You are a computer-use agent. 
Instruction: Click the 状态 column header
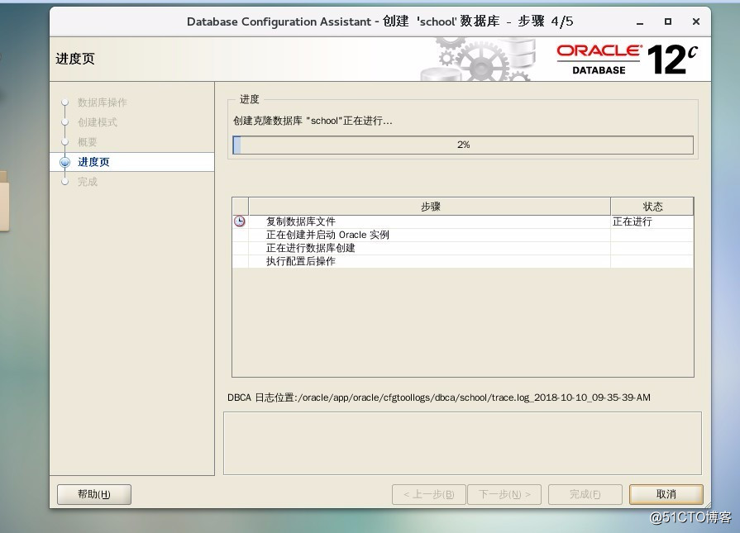point(652,207)
